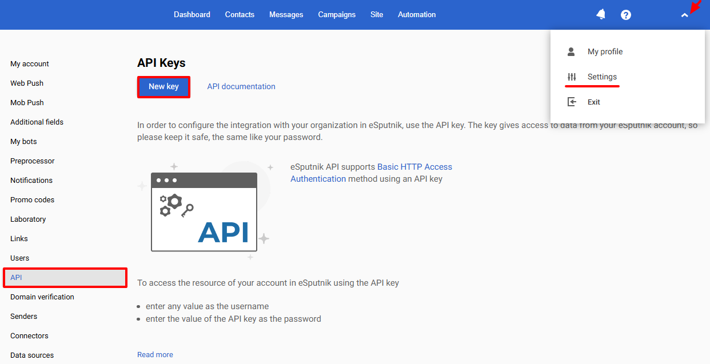Open the notifications bell icon

[x=601, y=14]
